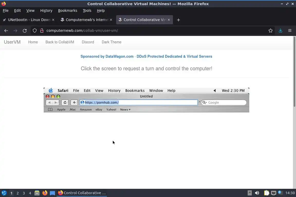Click Control Collaborative taskbar window button
The width and height of the screenshot is (296, 197).
click(82, 193)
